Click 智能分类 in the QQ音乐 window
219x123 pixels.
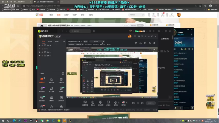165,39
